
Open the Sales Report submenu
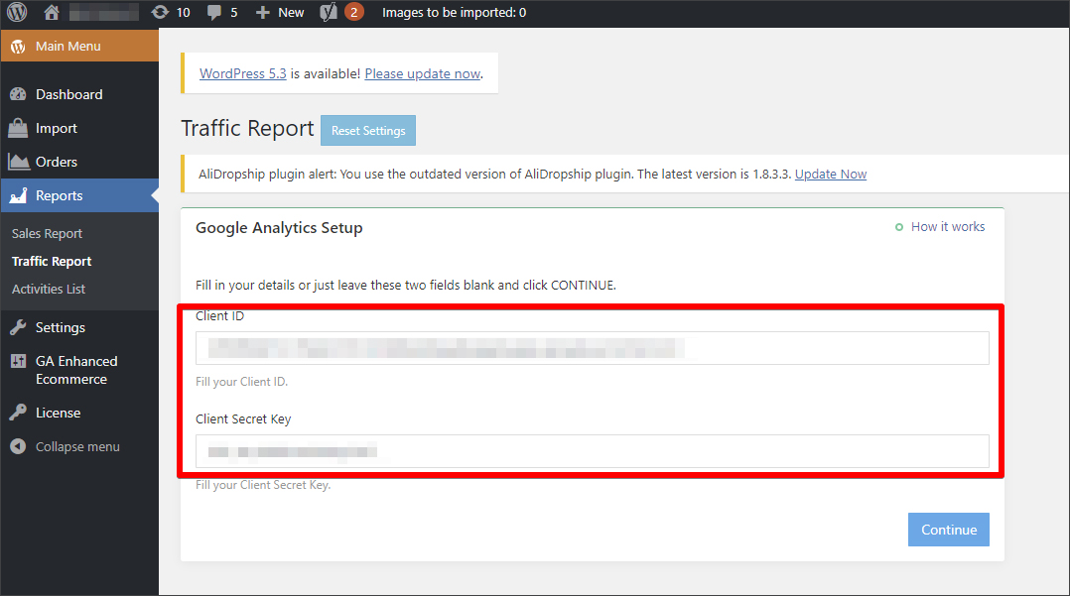point(47,233)
